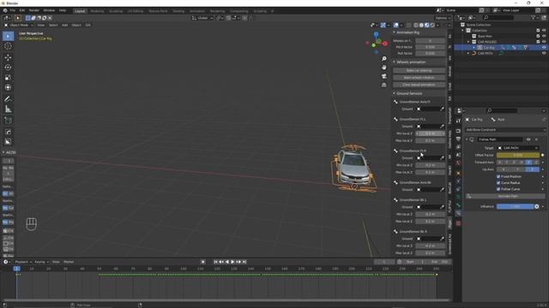This screenshot has height=308, width=549.
Task: Hide the Collection via its eye icon
Action: [x=544, y=31]
